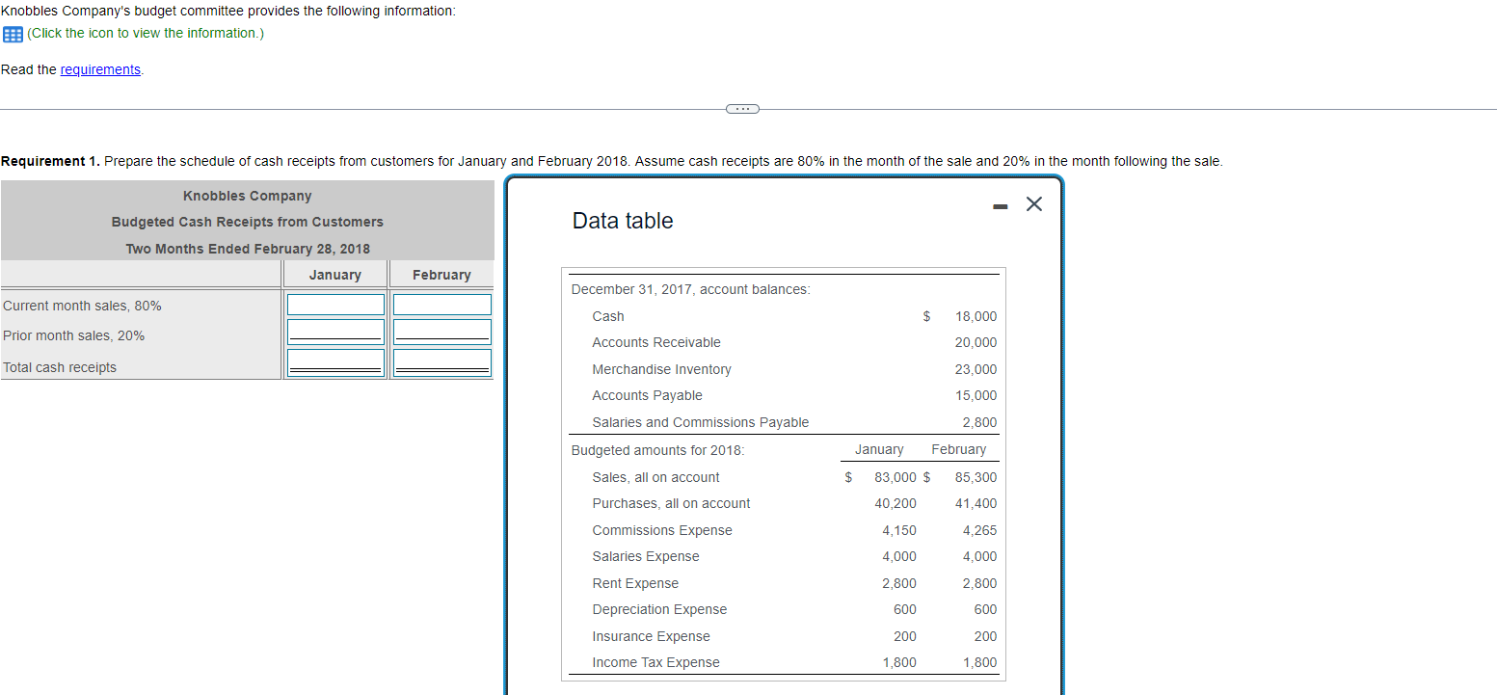Click the 'January' column header in schedule
1497x695 pixels.
335,275
